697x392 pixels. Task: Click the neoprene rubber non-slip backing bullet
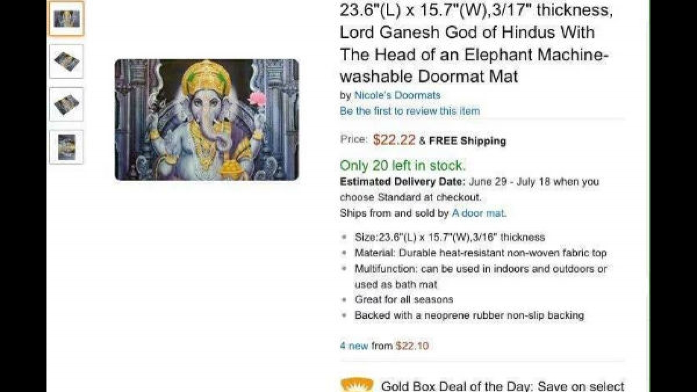point(469,315)
